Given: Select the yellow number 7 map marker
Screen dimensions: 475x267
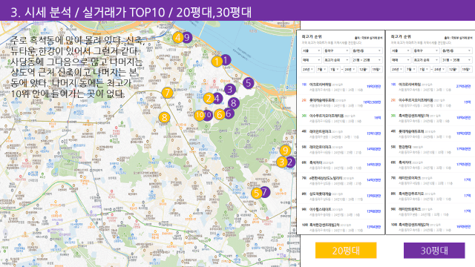Looking at the screenshot, I should (167, 93).
